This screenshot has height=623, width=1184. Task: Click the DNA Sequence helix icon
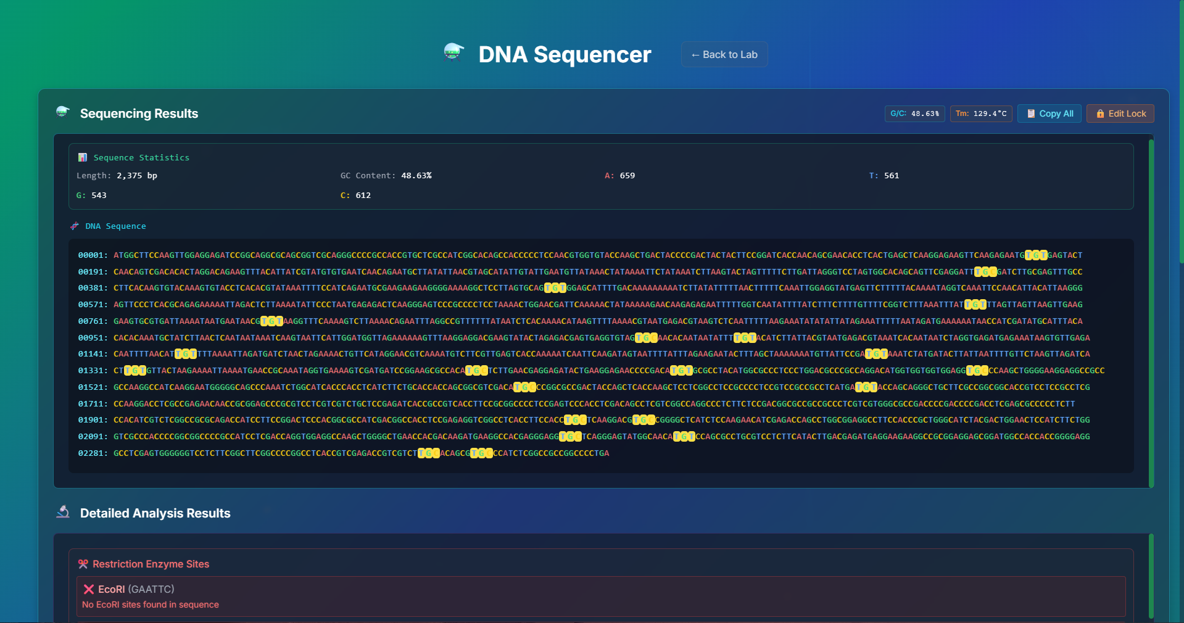pyautogui.click(x=75, y=226)
